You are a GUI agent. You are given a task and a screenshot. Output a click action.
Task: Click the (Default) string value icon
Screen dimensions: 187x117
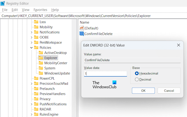pos(82,28)
